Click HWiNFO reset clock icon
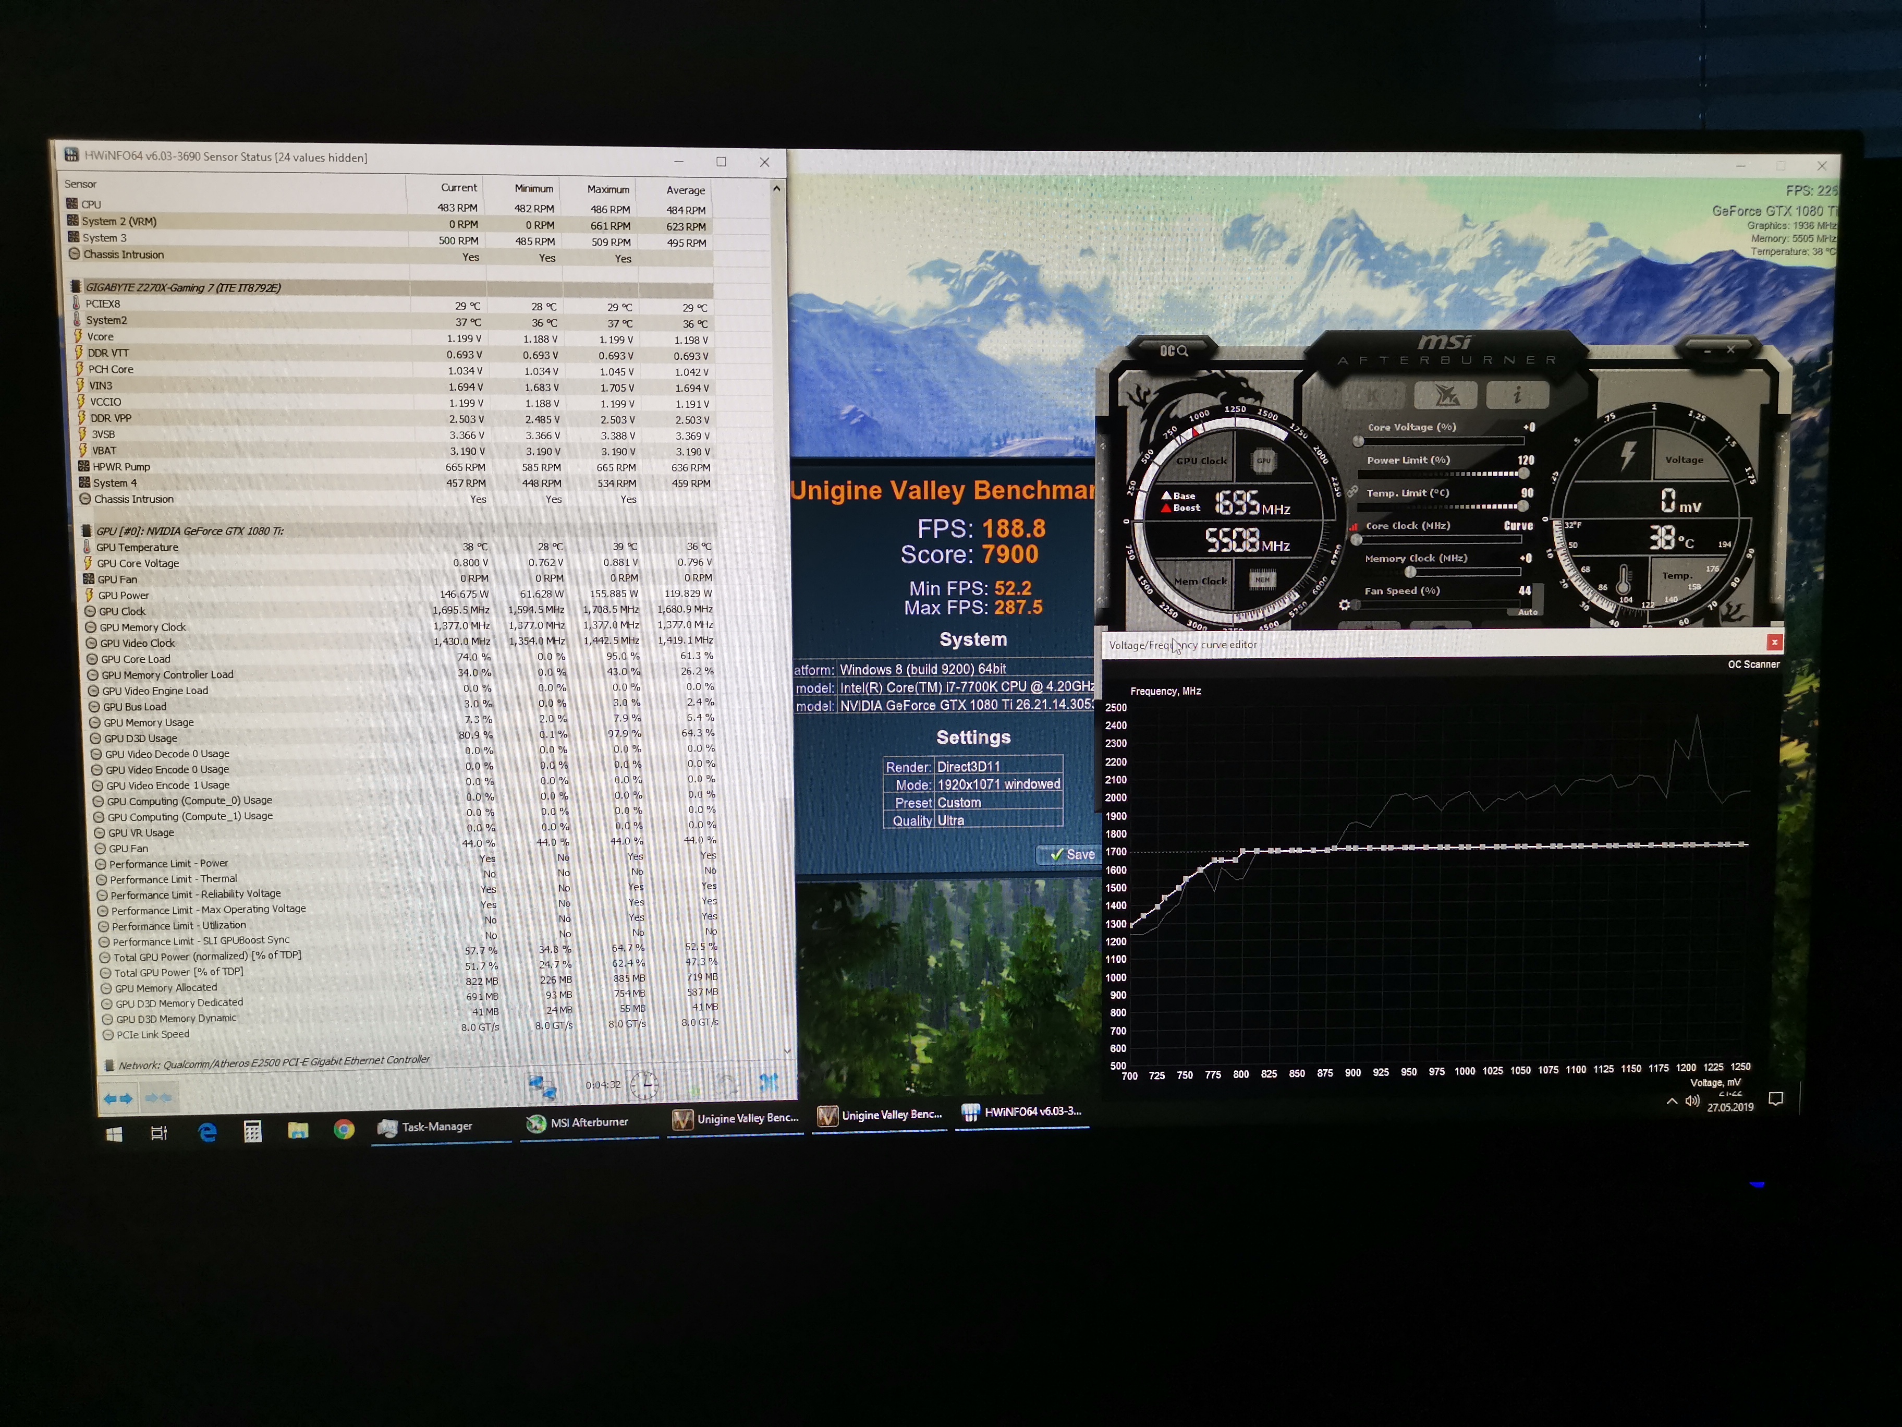This screenshot has width=1902, height=1427. tap(644, 1085)
